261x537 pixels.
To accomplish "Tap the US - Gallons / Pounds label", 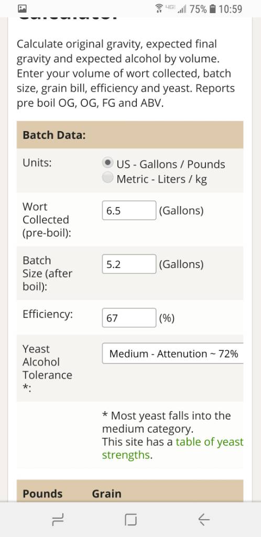I will pos(171,164).
